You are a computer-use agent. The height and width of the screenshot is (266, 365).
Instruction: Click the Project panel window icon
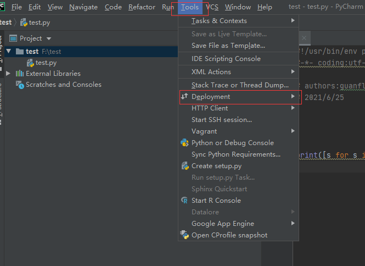coord(13,38)
